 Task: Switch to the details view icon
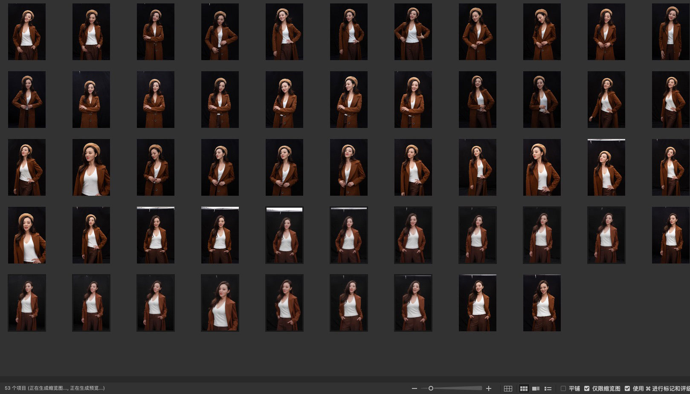(536, 388)
